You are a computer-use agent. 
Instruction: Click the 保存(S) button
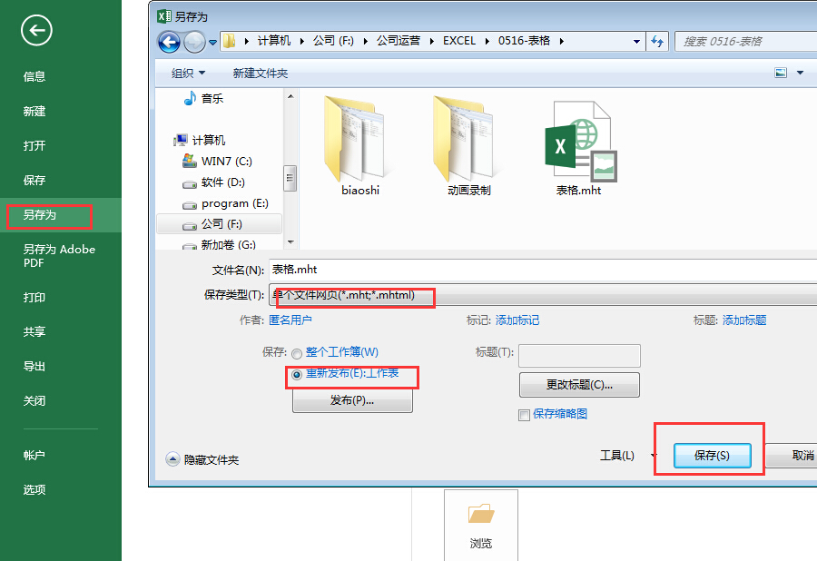713,456
